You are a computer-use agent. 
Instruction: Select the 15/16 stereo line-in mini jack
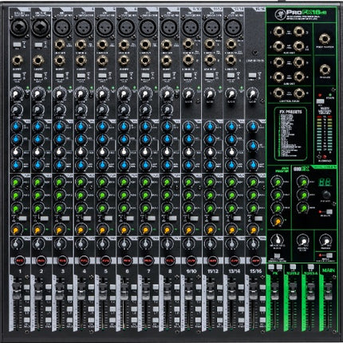(255, 53)
